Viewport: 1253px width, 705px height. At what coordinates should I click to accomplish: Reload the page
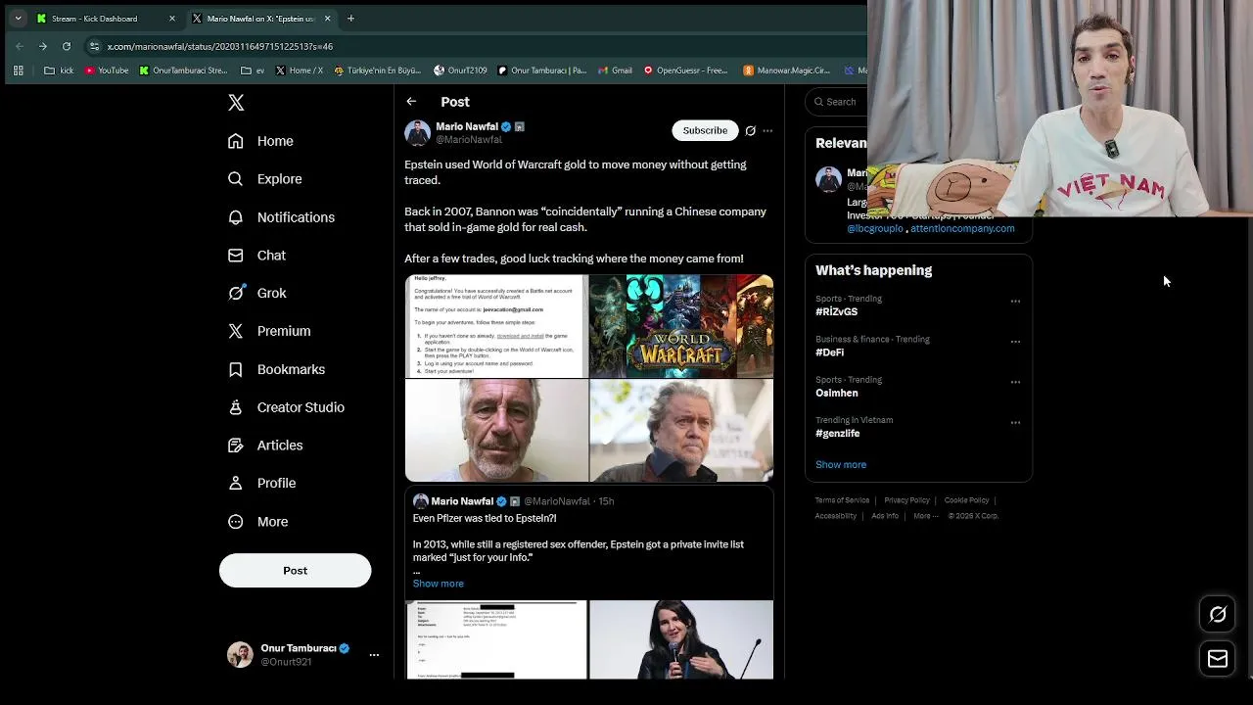point(67,46)
